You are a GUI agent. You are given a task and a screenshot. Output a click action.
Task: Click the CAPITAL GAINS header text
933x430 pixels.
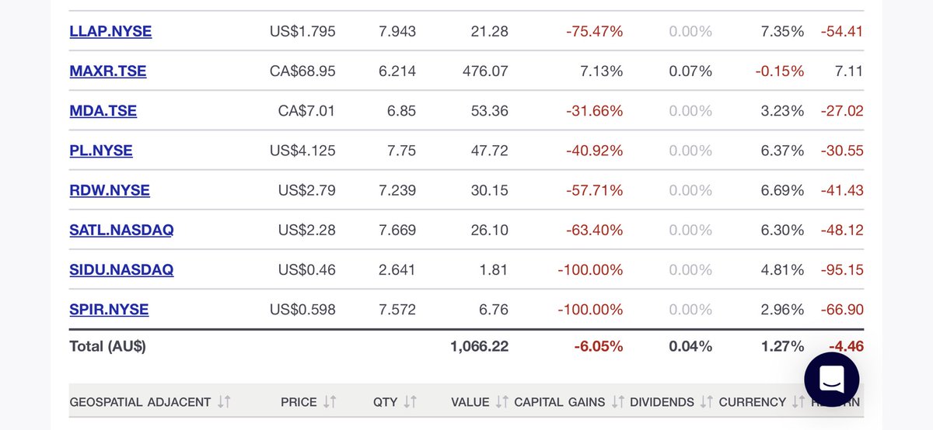coord(560,402)
